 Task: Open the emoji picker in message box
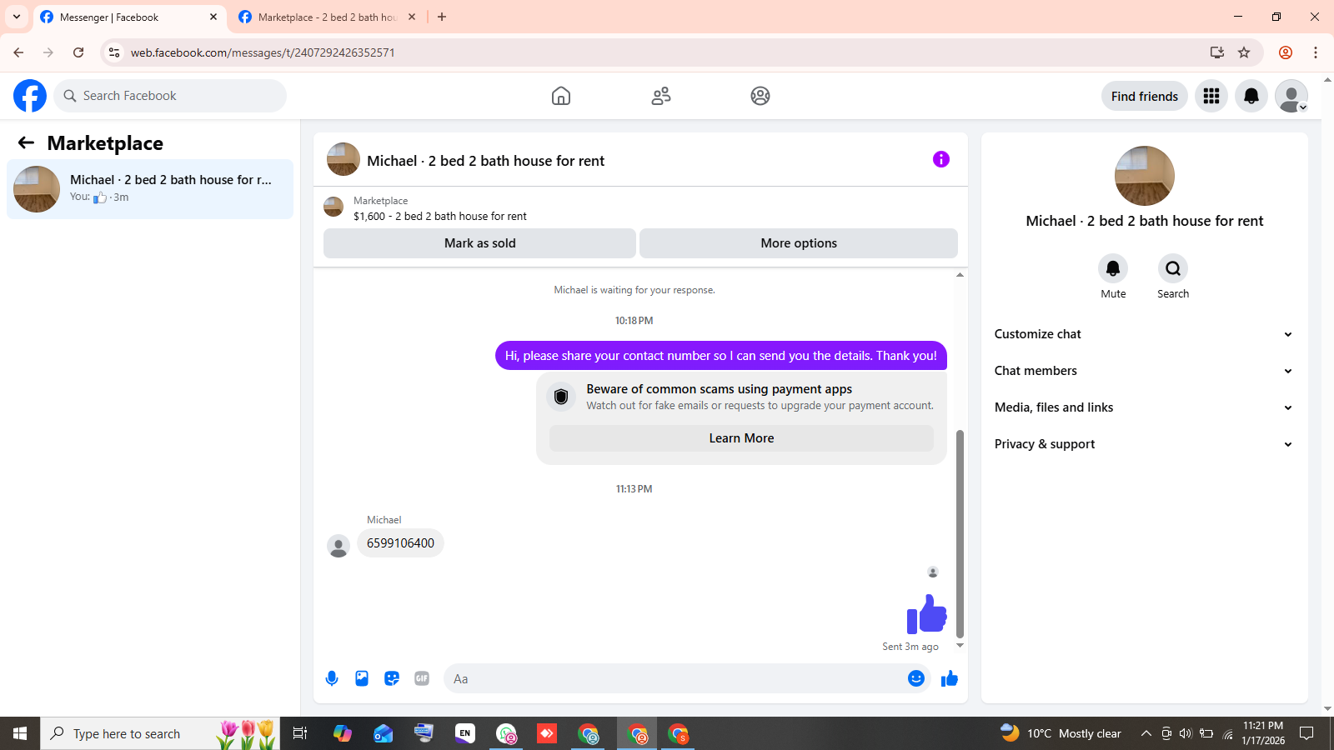coord(916,678)
